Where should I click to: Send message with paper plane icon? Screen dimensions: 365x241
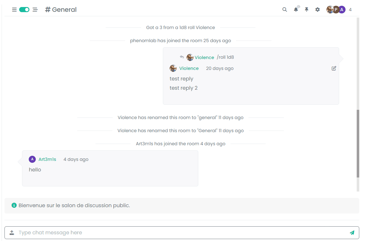pos(352,233)
